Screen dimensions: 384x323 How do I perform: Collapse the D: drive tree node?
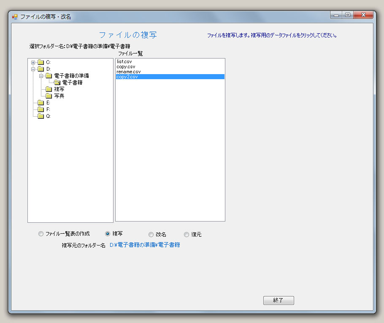click(x=33, y=69)
